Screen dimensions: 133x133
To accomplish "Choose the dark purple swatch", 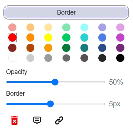I will pos(120,48).
